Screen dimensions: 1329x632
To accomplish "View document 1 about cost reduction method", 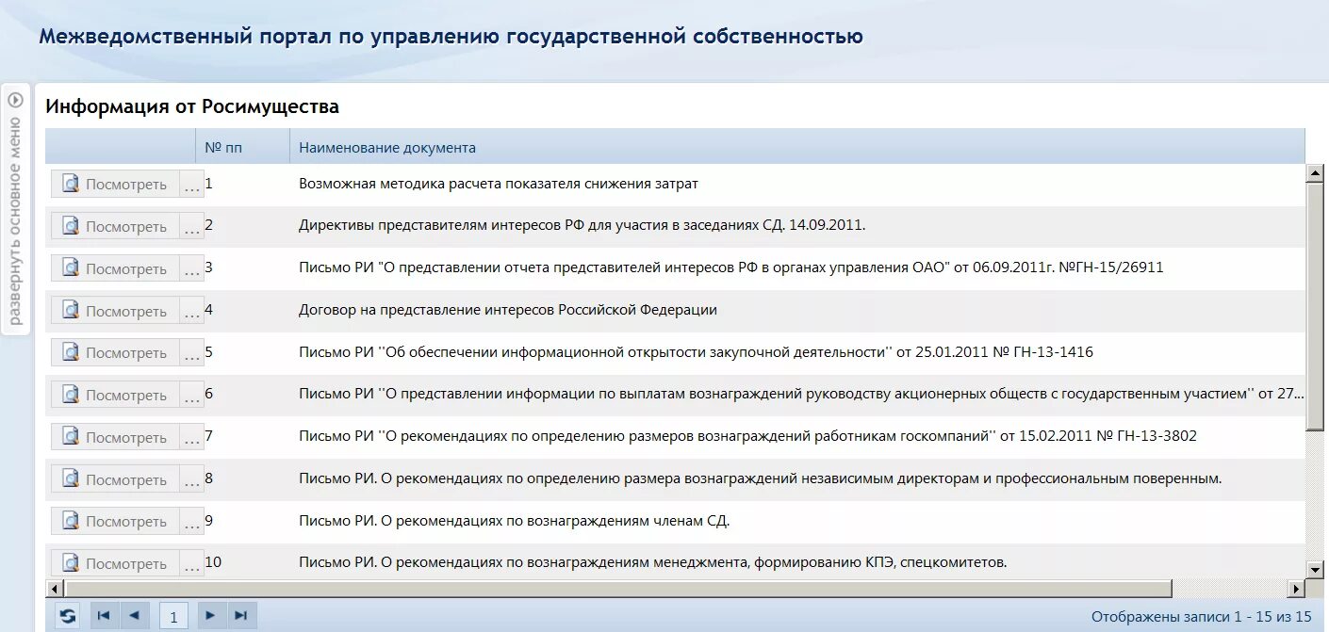I will pyautogui.click(x=114, y=185).
